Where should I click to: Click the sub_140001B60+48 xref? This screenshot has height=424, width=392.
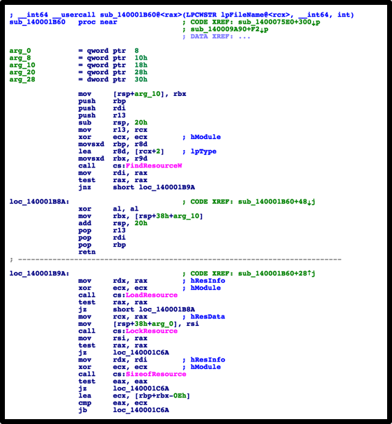pyautogui.click(x=276, y=202)
